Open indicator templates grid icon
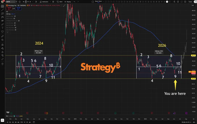 53,2
